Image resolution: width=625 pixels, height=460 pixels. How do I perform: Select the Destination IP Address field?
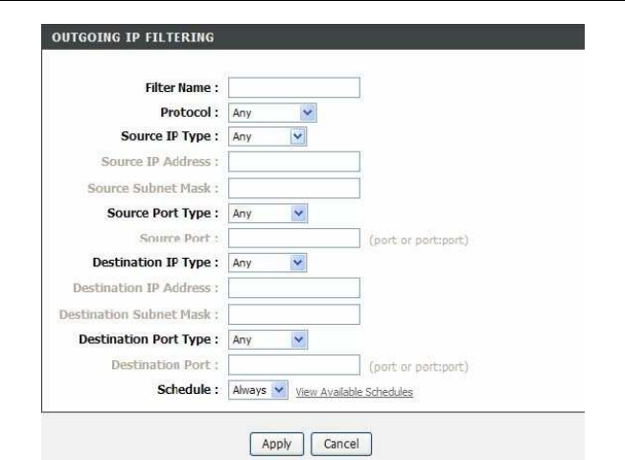(x=294, y=287)
